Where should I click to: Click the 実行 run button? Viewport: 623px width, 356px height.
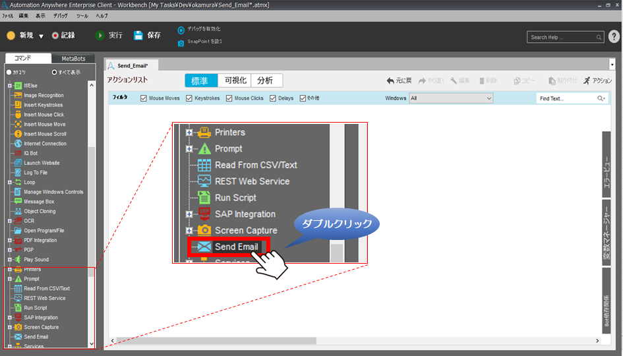click(x=109, y=36)
